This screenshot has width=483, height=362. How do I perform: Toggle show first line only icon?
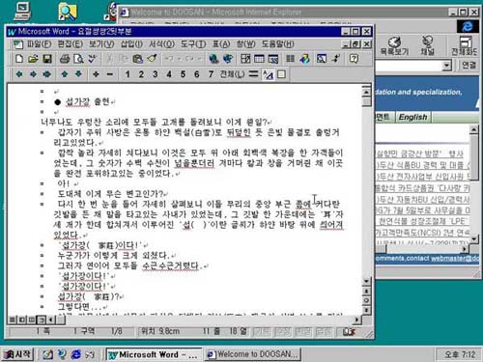(253, 74)
